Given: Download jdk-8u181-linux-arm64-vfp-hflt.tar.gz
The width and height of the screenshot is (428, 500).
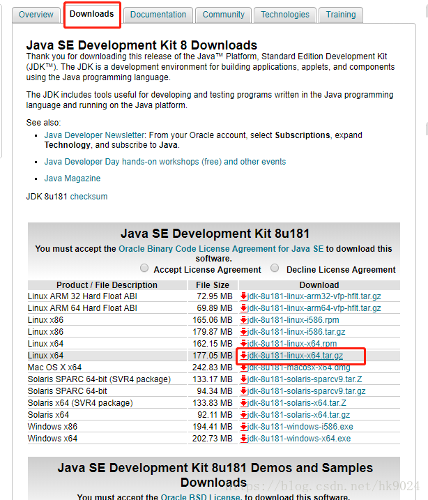Looking at the screenshot, I should pos(314,308).
